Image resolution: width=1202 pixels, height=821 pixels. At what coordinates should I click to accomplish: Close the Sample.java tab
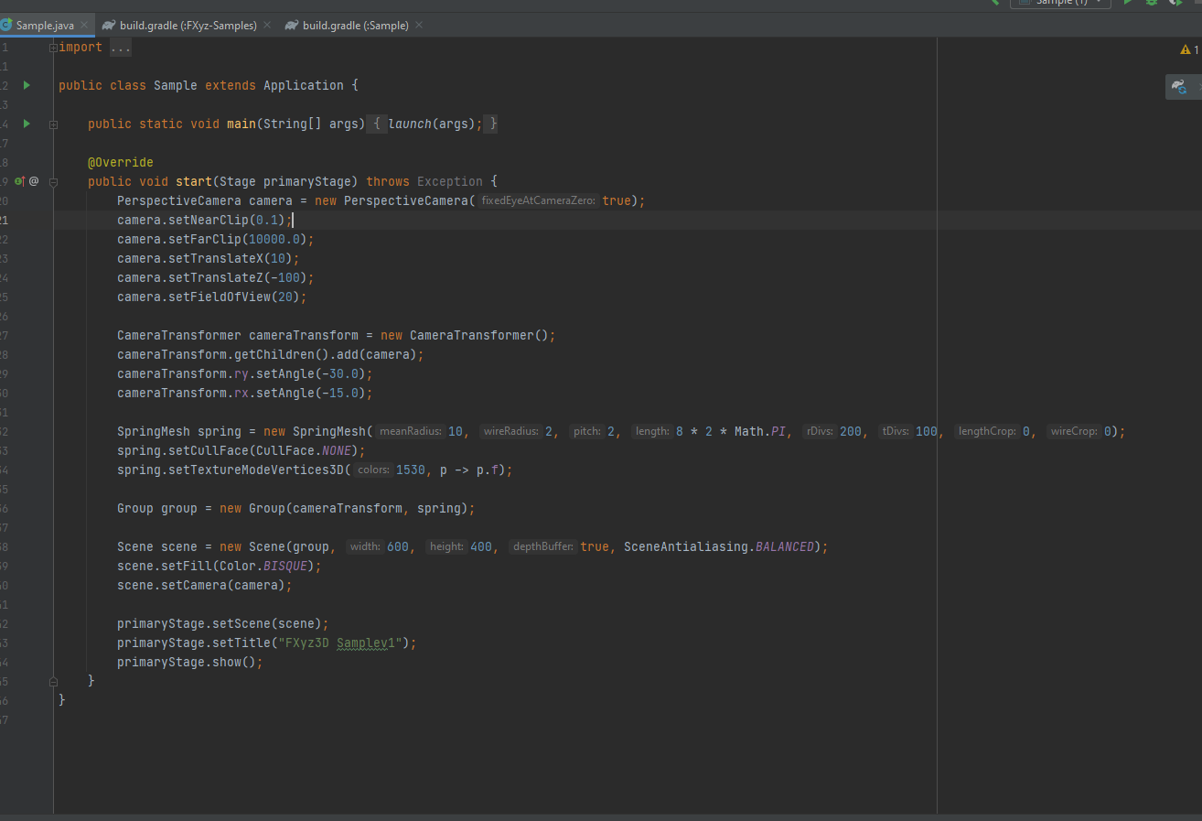coord(85,26)
